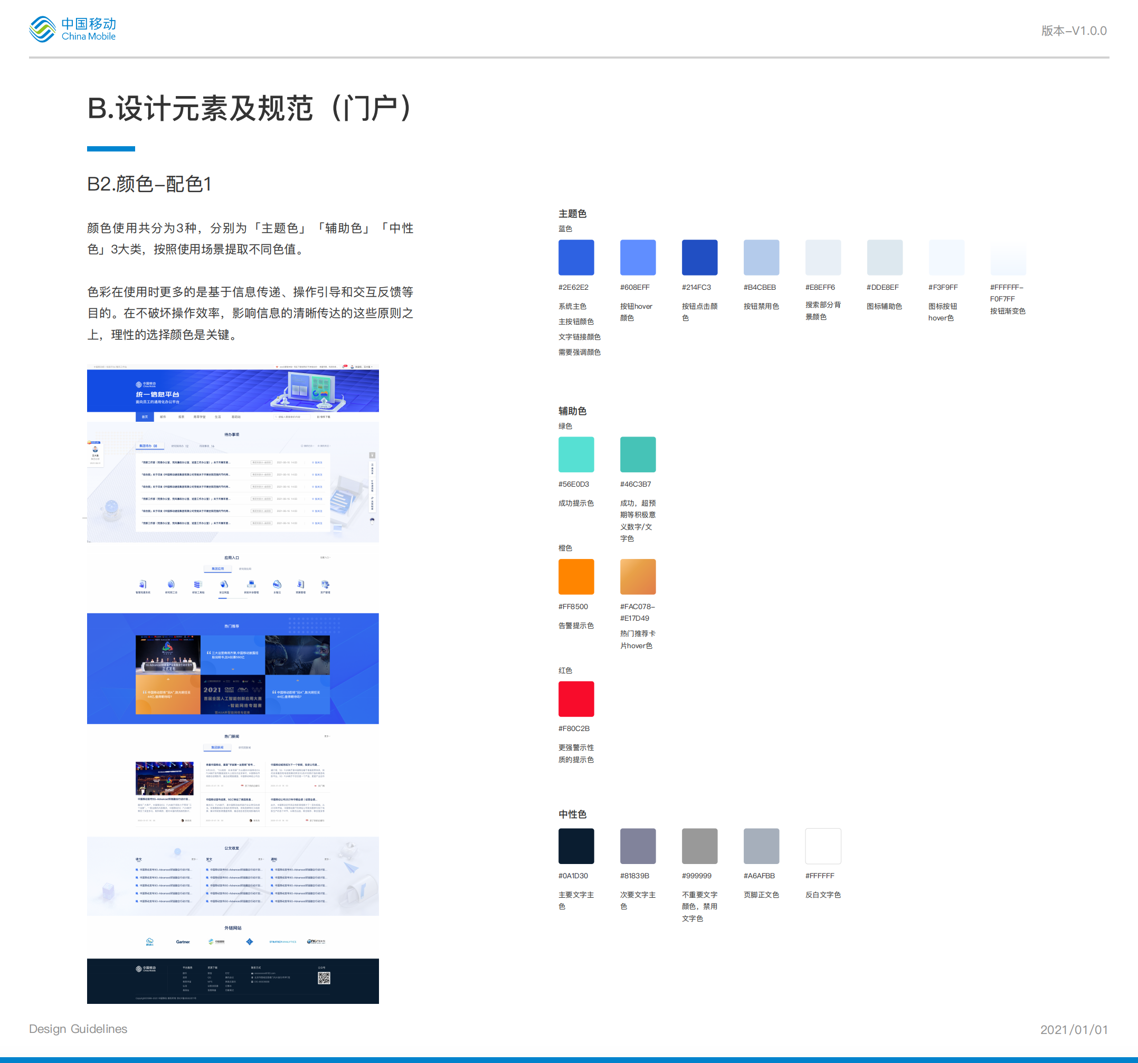Click the #FAC078-#E17D49 gradient swatch
This screenshot has width=1138, height=1063.
point(638,576)
